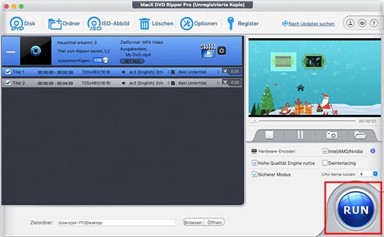Open the snapshot folder icon under preview
Image resolution: width=384 pixels, height=237 pixels.
point(360,135)
